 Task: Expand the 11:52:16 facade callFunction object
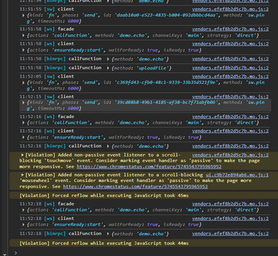[x=24, y=123]
